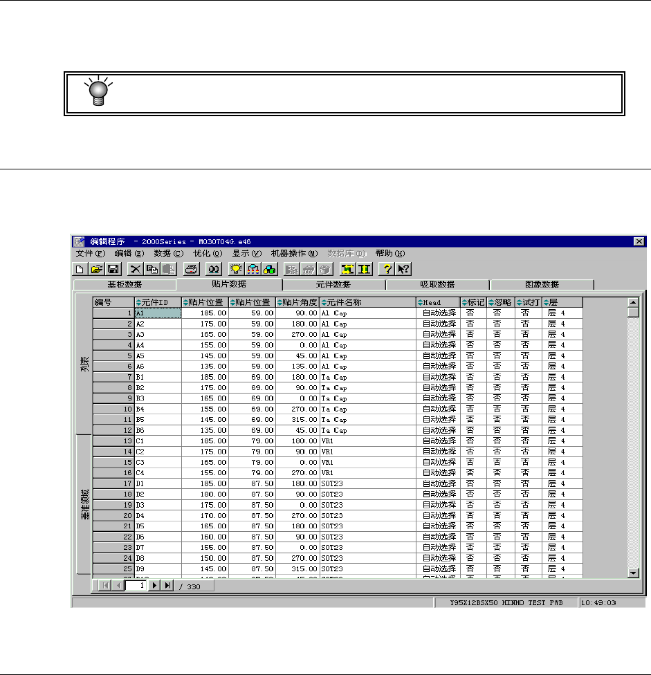Switch to the 元件数据 tab
This screenshot has width=651, height=675.
point(333,284)
